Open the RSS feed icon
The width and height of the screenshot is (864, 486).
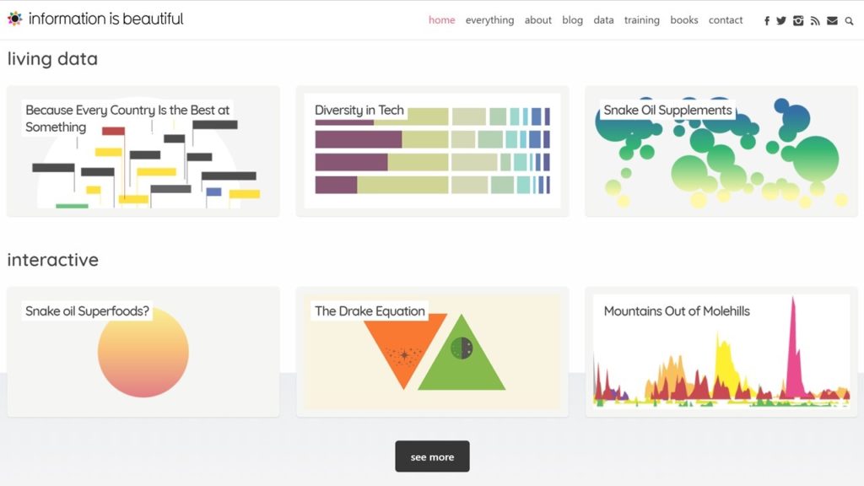[815, 21]
